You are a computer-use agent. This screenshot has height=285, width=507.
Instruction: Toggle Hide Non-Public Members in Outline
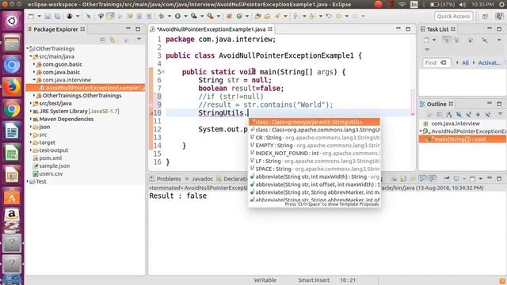478,114
